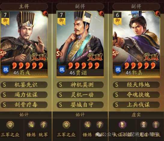Click the yin-yang icon on 荀彧 card
The width and height of the screenshot is (164, 141).
coord(45,13)
